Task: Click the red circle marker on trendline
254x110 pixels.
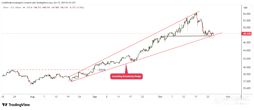Action: (x=211, y=36)
